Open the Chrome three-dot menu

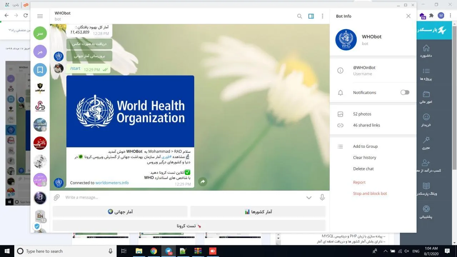(451, 15)
